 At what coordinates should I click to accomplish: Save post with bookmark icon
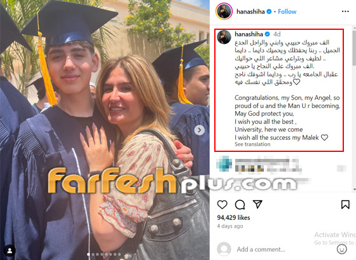(345, 204)
